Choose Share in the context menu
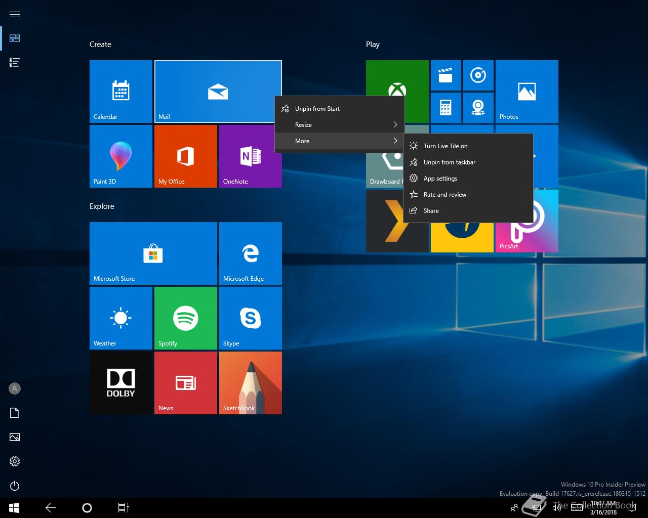The width and height of the screenshot is (648, 518). click(468, 211)
